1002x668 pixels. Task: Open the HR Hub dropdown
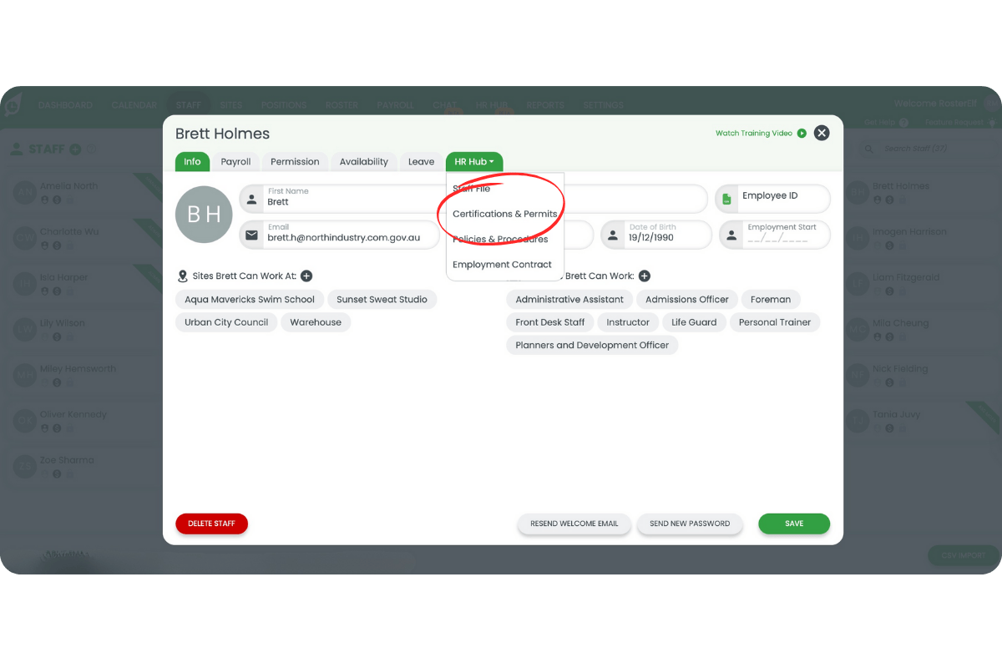[x=474, y=161]
